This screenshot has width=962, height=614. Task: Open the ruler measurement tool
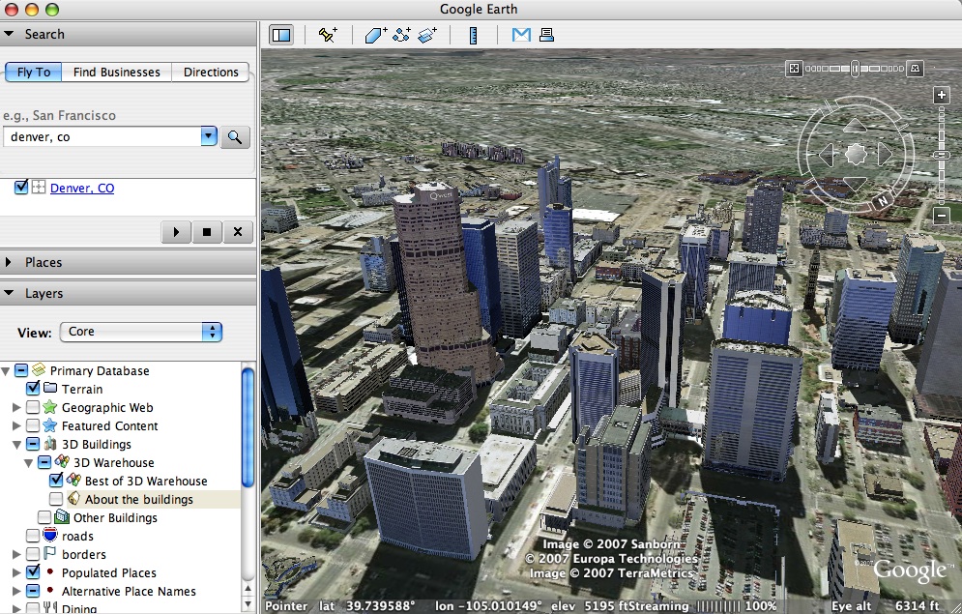(473, 36)
